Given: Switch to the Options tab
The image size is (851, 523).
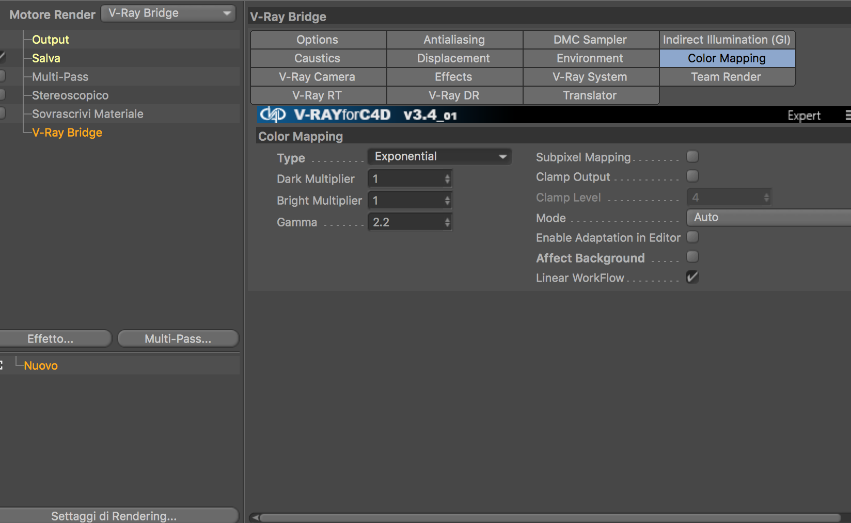Looking at the screenshot, I should click(319, 40).
